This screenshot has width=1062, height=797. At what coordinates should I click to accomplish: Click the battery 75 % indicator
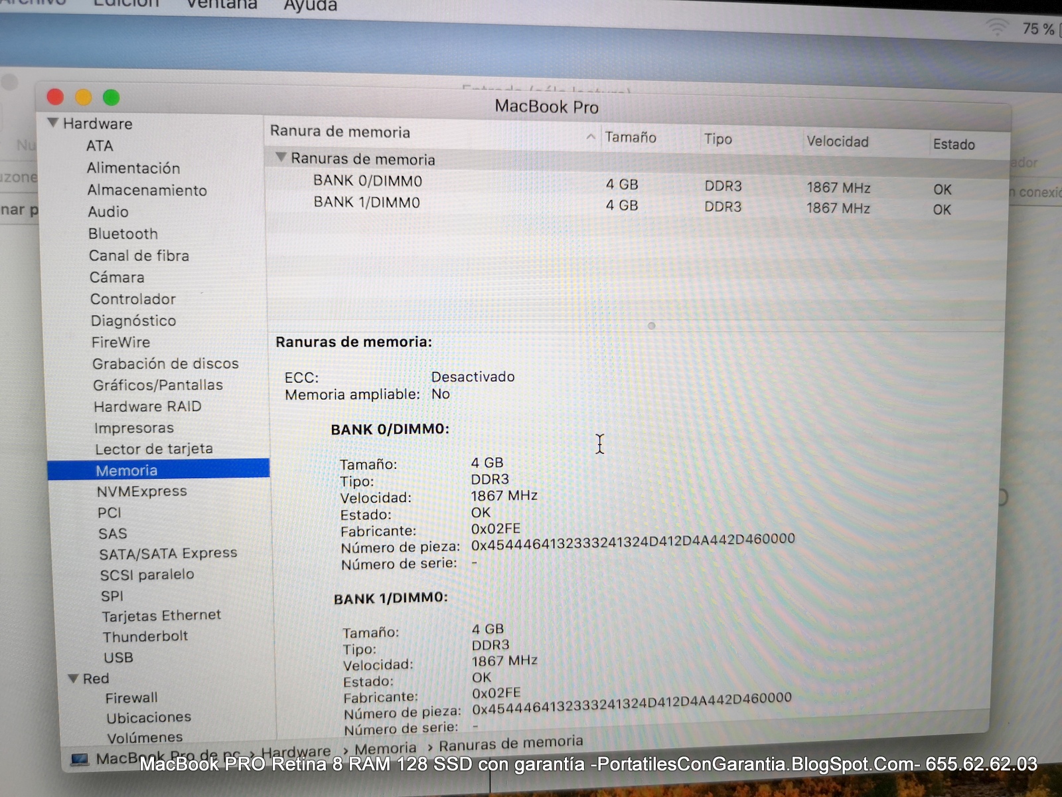click(1039, 29)
